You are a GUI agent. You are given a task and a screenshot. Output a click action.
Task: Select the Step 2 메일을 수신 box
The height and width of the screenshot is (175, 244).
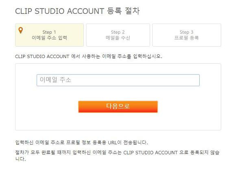(x=118, y=35)
